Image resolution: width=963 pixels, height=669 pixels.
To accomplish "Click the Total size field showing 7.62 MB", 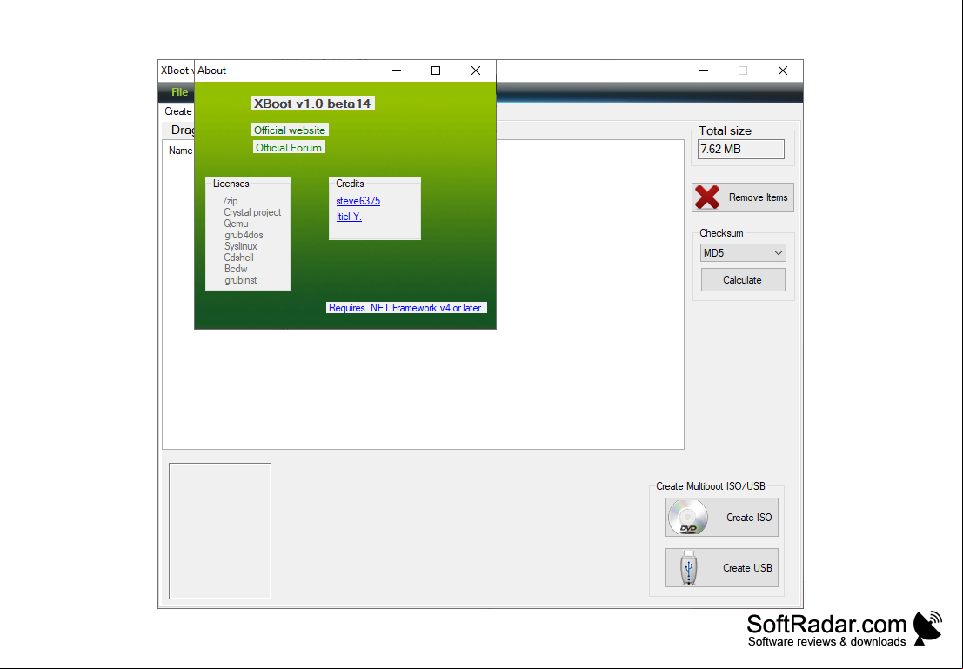I will pos(740,150).
